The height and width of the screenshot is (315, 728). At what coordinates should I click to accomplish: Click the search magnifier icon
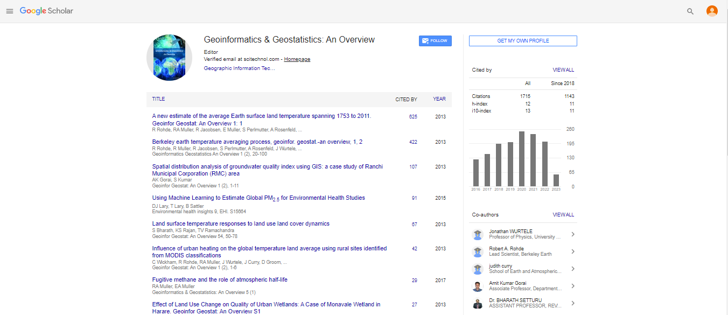[690, 11]
